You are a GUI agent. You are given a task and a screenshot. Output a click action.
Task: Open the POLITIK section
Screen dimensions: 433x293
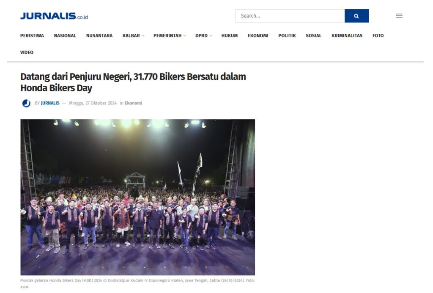tap(287, 36)
